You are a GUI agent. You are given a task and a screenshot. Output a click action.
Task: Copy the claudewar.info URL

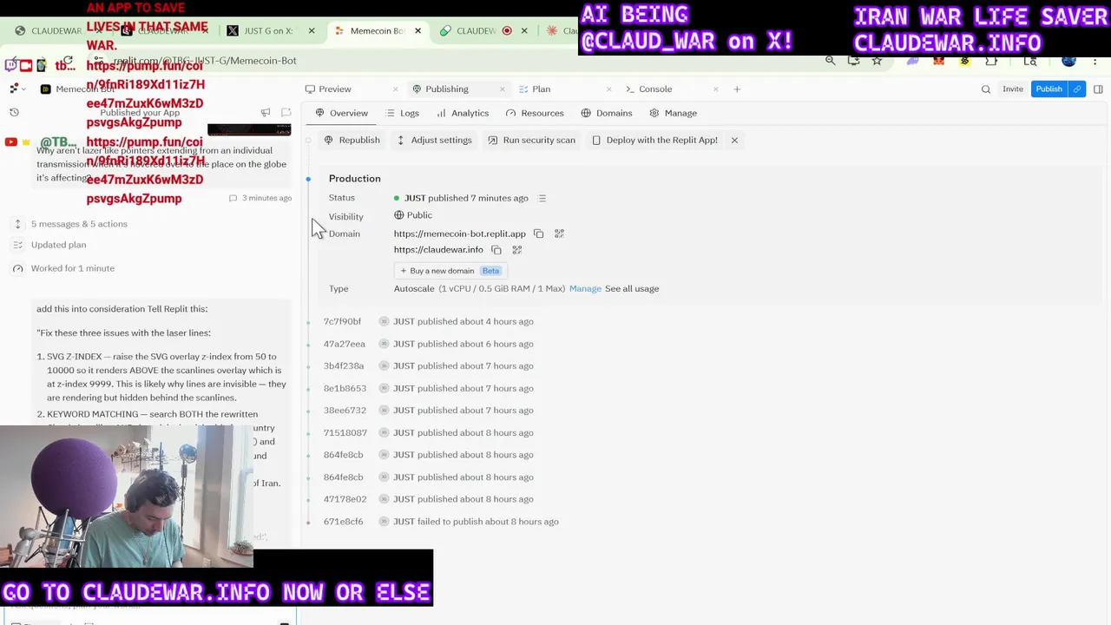tap(496, 250)
